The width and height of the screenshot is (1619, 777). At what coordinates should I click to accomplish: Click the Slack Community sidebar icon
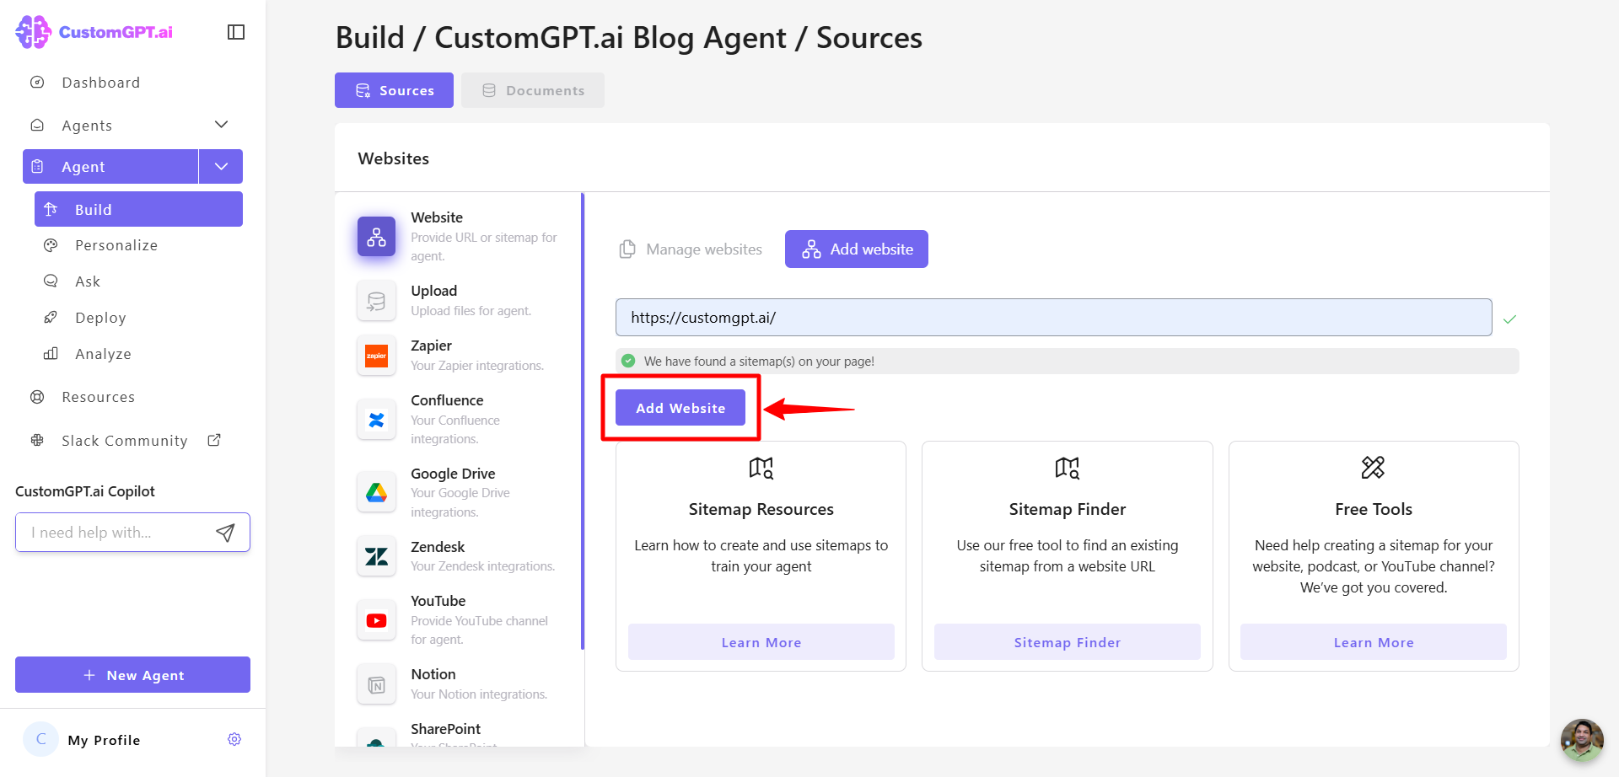pos(37,440)
